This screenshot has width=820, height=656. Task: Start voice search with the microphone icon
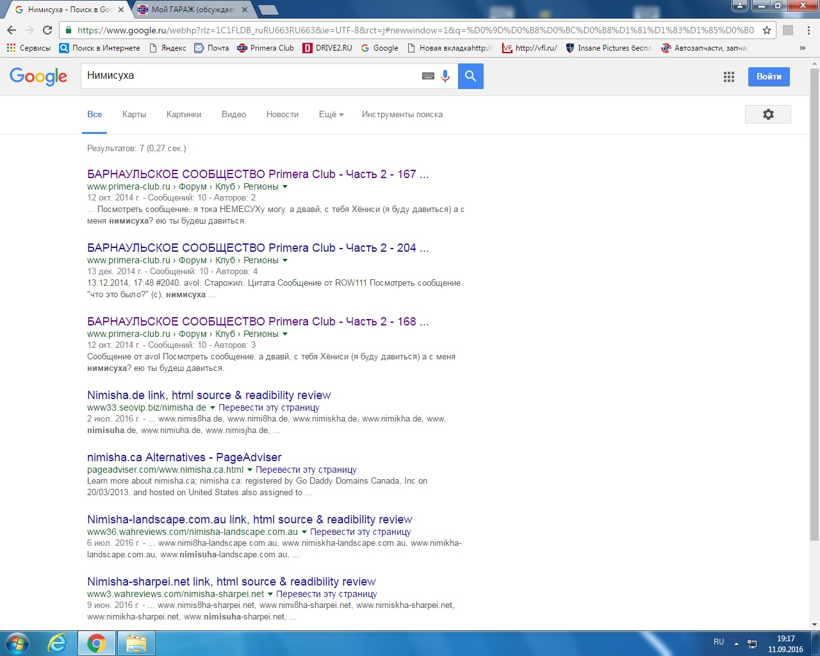[x=445, y=76]
